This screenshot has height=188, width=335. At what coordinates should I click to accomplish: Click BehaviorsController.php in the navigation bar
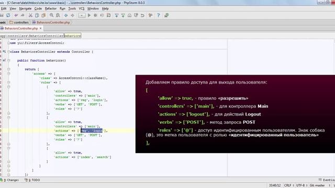[x=51, y=22]
